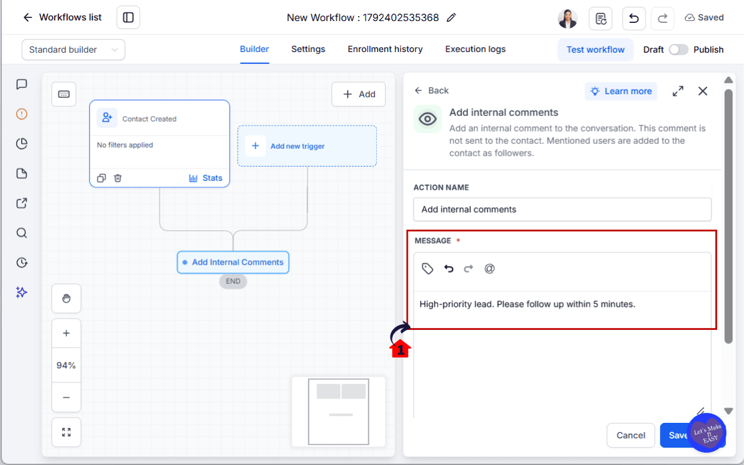745x465 pixels.
Task: Open the external link sidebar icon
Action: [x=22, y=203]
